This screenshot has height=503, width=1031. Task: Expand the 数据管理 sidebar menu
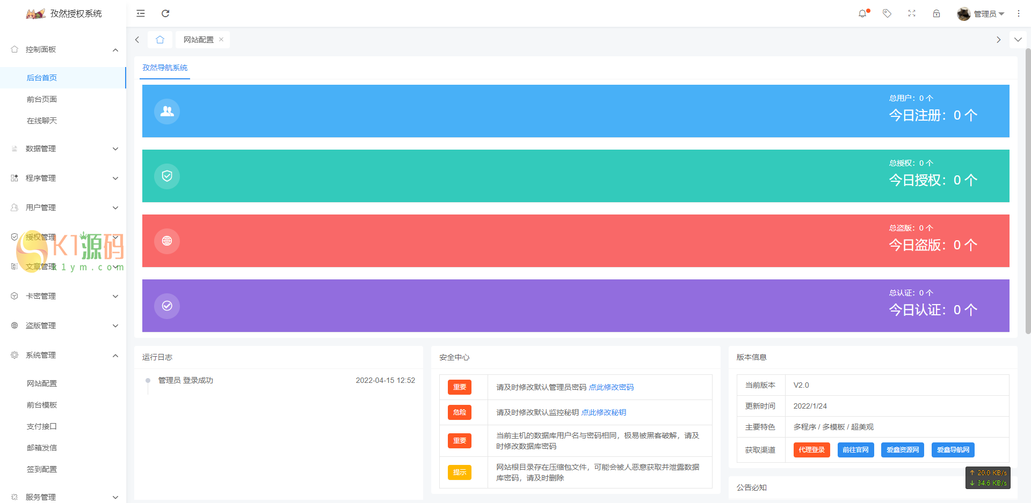tap(64, 149)
